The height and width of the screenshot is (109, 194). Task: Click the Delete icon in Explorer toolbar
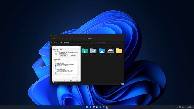pyautogui.click(x=78, y=38)
